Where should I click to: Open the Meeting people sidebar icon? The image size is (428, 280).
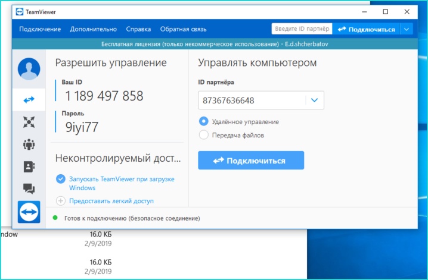(x=29, y=144)
